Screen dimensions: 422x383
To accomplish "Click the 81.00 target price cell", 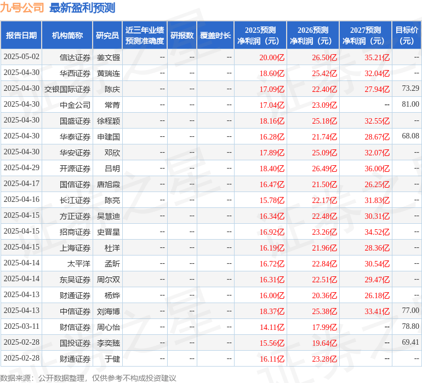I will pos(410,105).
